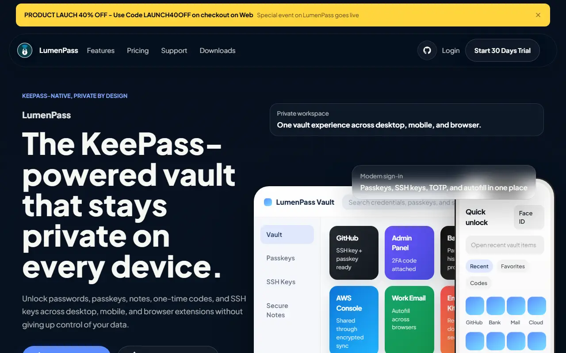Screen dimensions: 566x353
Task: Click the 'Modern sign-in' label
Action: click(382, 176)
